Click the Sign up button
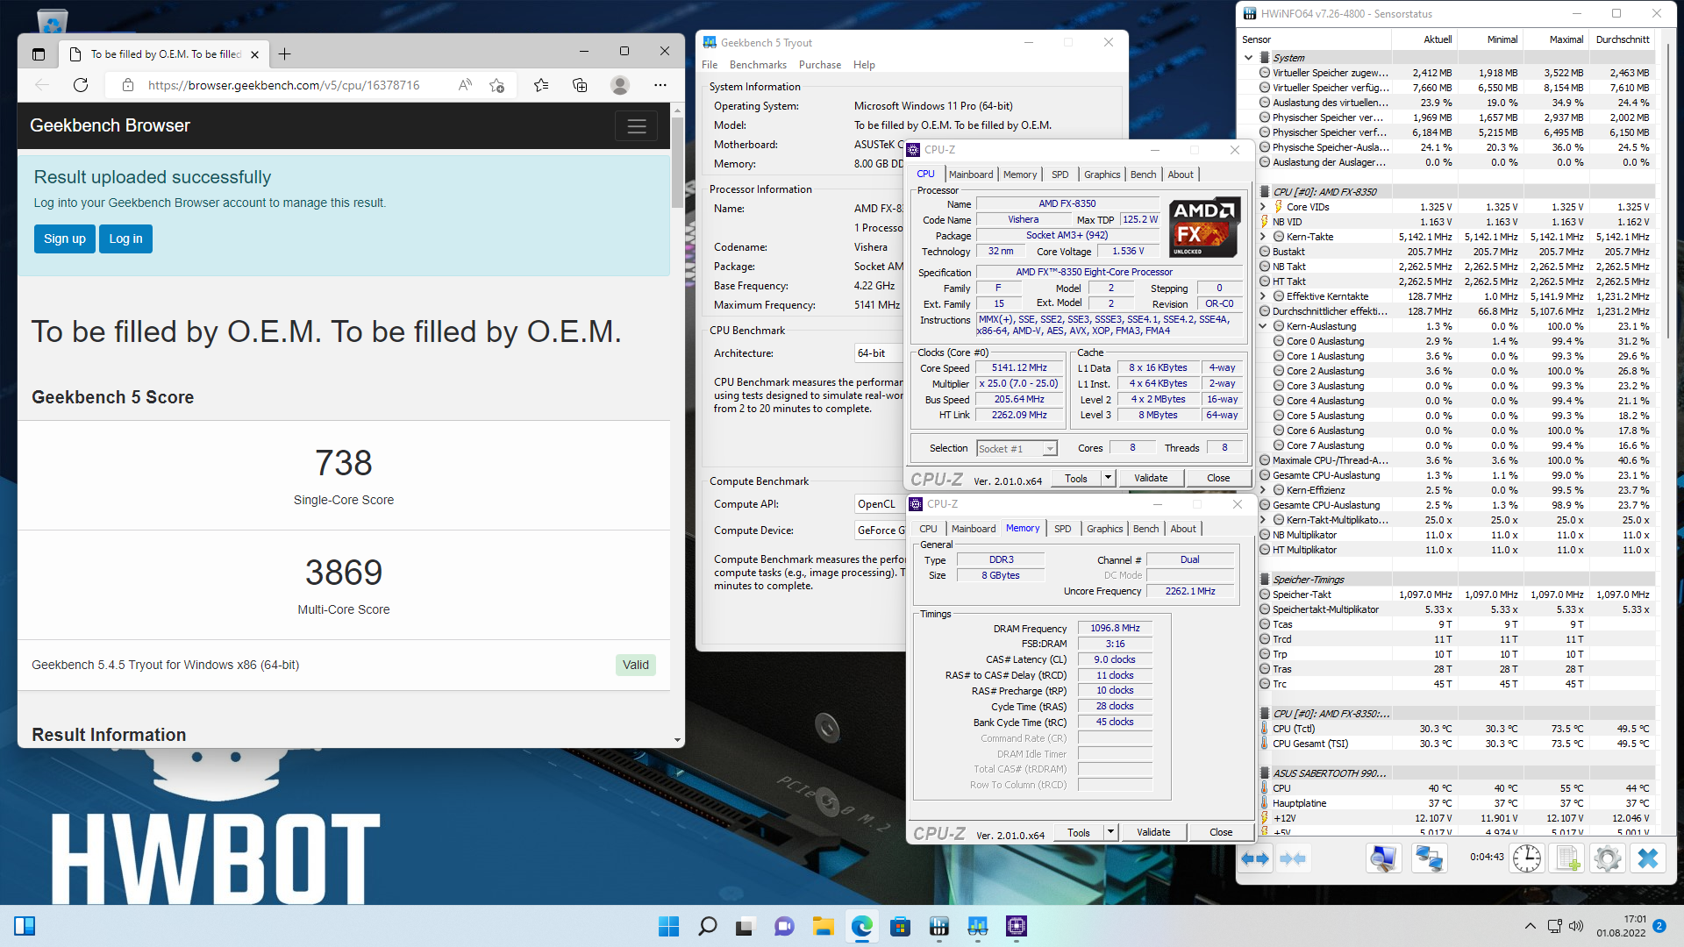Image resolution: width=1684 pixels, height=947 pixels. (x=65, y=239)
